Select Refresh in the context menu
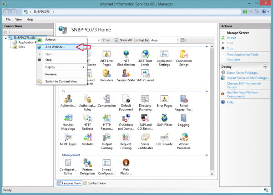This screenshot has height=195, width=273. (61, 40)
